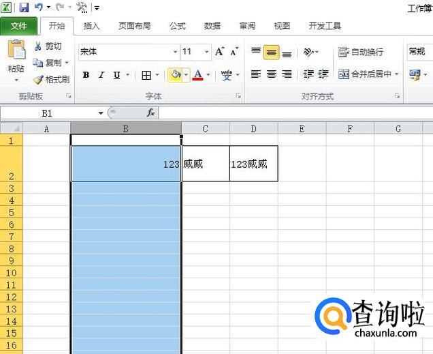This screenshot has height=354, width=433.
Task: Toggle align text left
Action: click(x=256, y=74)
